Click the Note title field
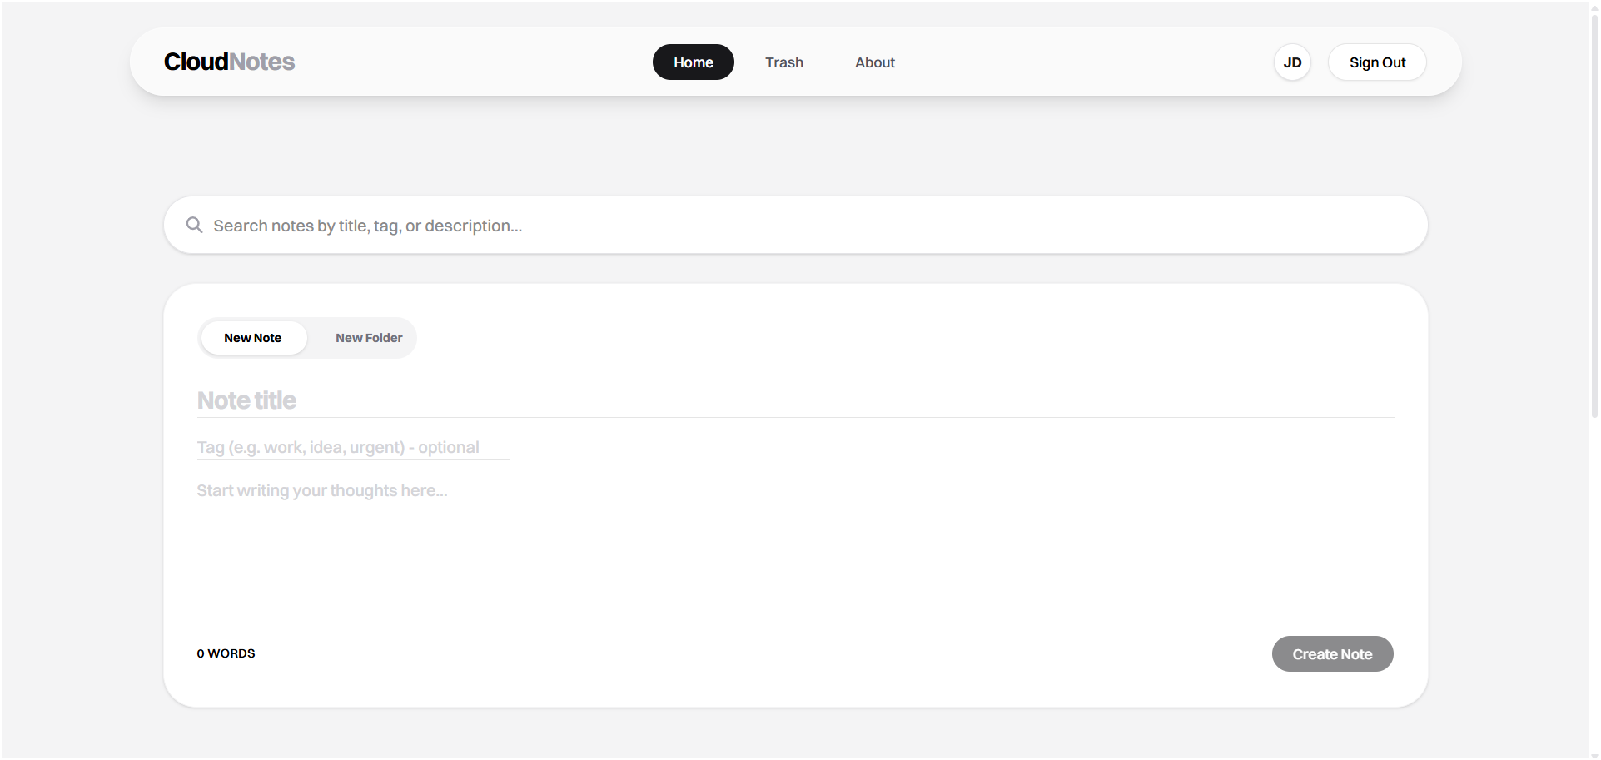Viewport: 1601px width, 760px height. click(x=796, y=400)
